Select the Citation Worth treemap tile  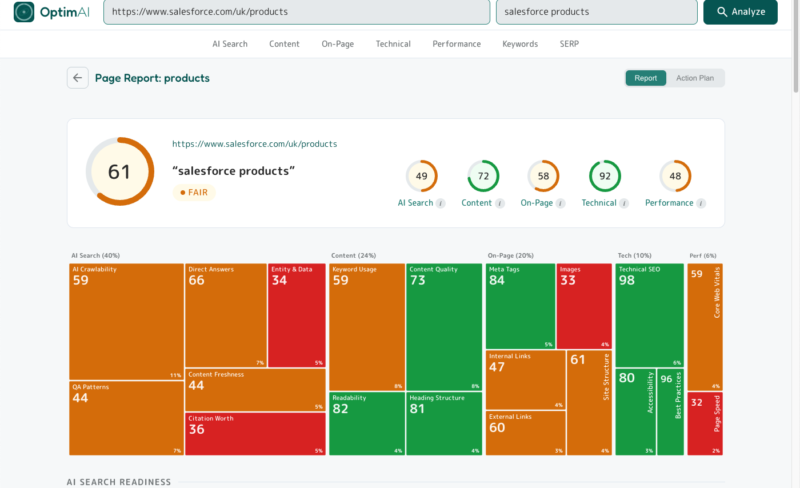(x=255, y=434)
